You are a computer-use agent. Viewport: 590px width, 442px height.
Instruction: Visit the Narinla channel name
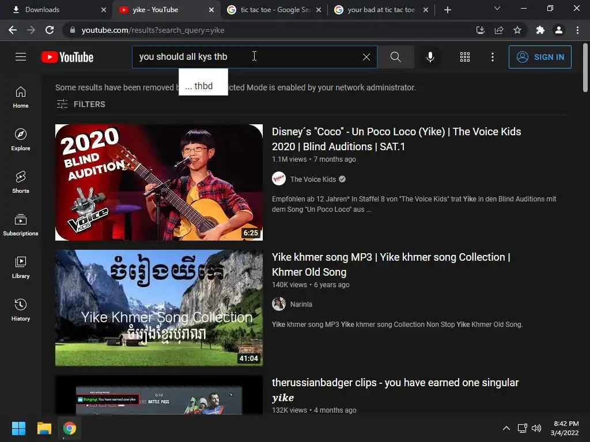(x=301, y=304)
